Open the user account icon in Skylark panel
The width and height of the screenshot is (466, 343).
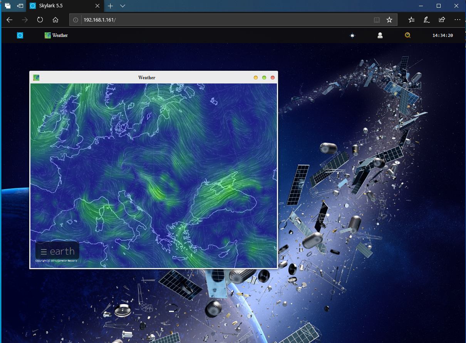(380, 35)
